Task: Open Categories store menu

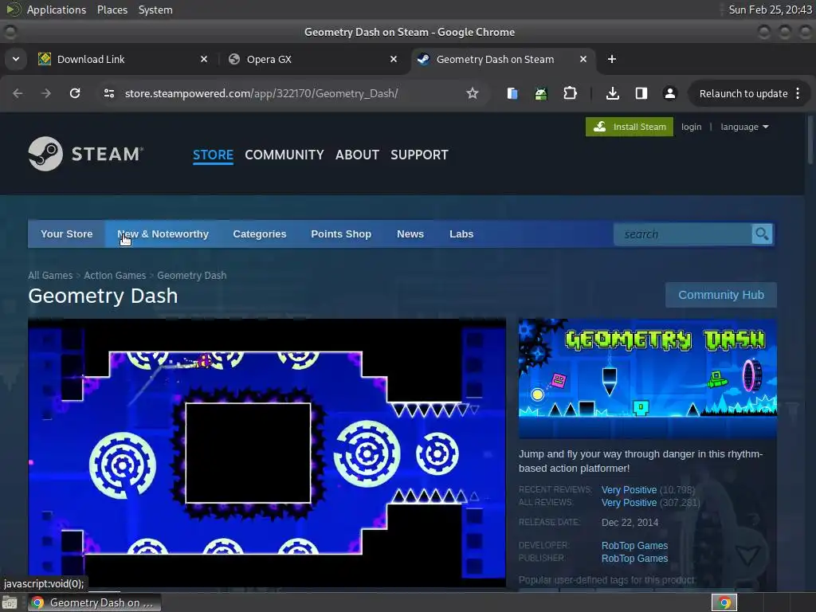Action: [260, 234]
